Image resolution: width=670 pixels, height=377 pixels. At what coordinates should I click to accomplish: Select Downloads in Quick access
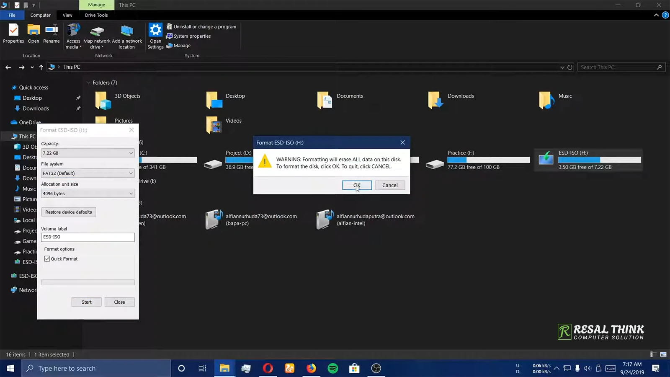click(x=36, y=108)
